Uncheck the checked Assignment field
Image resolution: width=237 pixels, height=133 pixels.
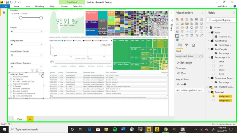coord(213,96)
